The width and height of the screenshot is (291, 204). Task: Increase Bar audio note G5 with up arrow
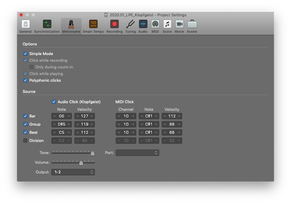(x=69, y=116)
